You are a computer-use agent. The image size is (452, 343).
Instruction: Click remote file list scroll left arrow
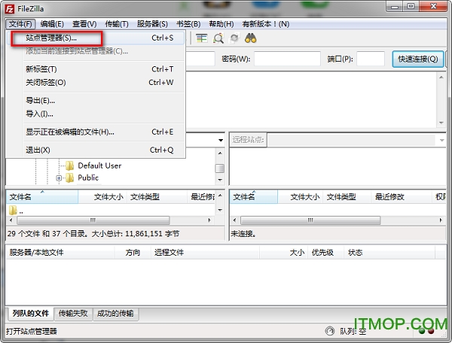[234, 220]
